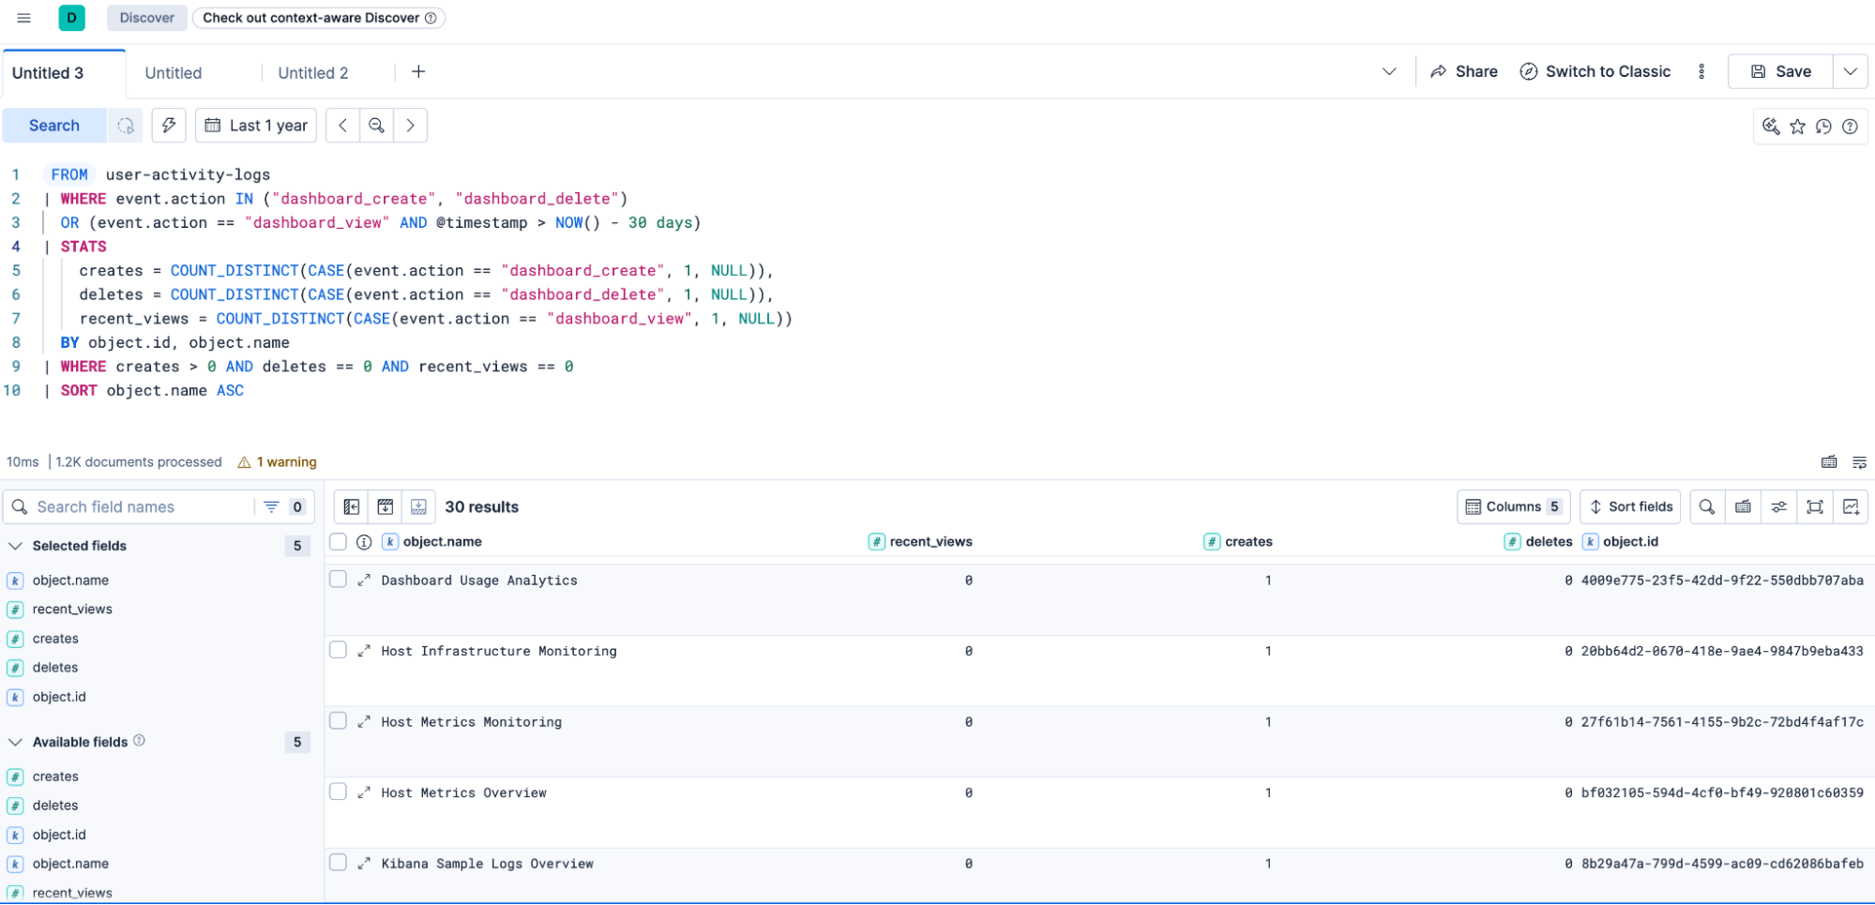Viewport: 1875px width, 905px height.
Task: Switch to the Untitled tab
Action: click(174, 73)
